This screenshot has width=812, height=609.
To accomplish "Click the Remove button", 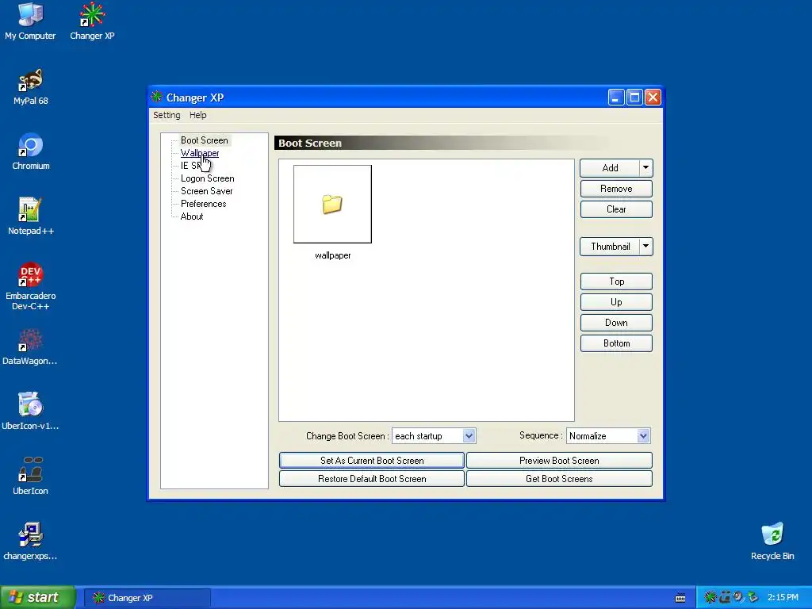I will (x=616, y=189).
